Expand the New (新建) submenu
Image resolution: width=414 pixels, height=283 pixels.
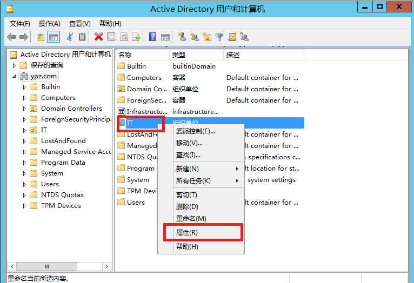click(x=208, y=169)
